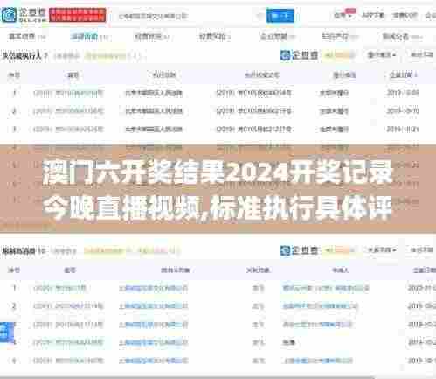Image resolution: width=436 pixels, height=379 pixels.
Task: Switch to the 基本信息 tab
Action: click(27, 37)
